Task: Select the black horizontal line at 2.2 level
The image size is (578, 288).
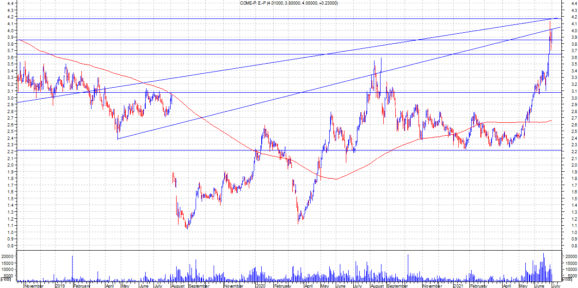Action: coord(277,150)
